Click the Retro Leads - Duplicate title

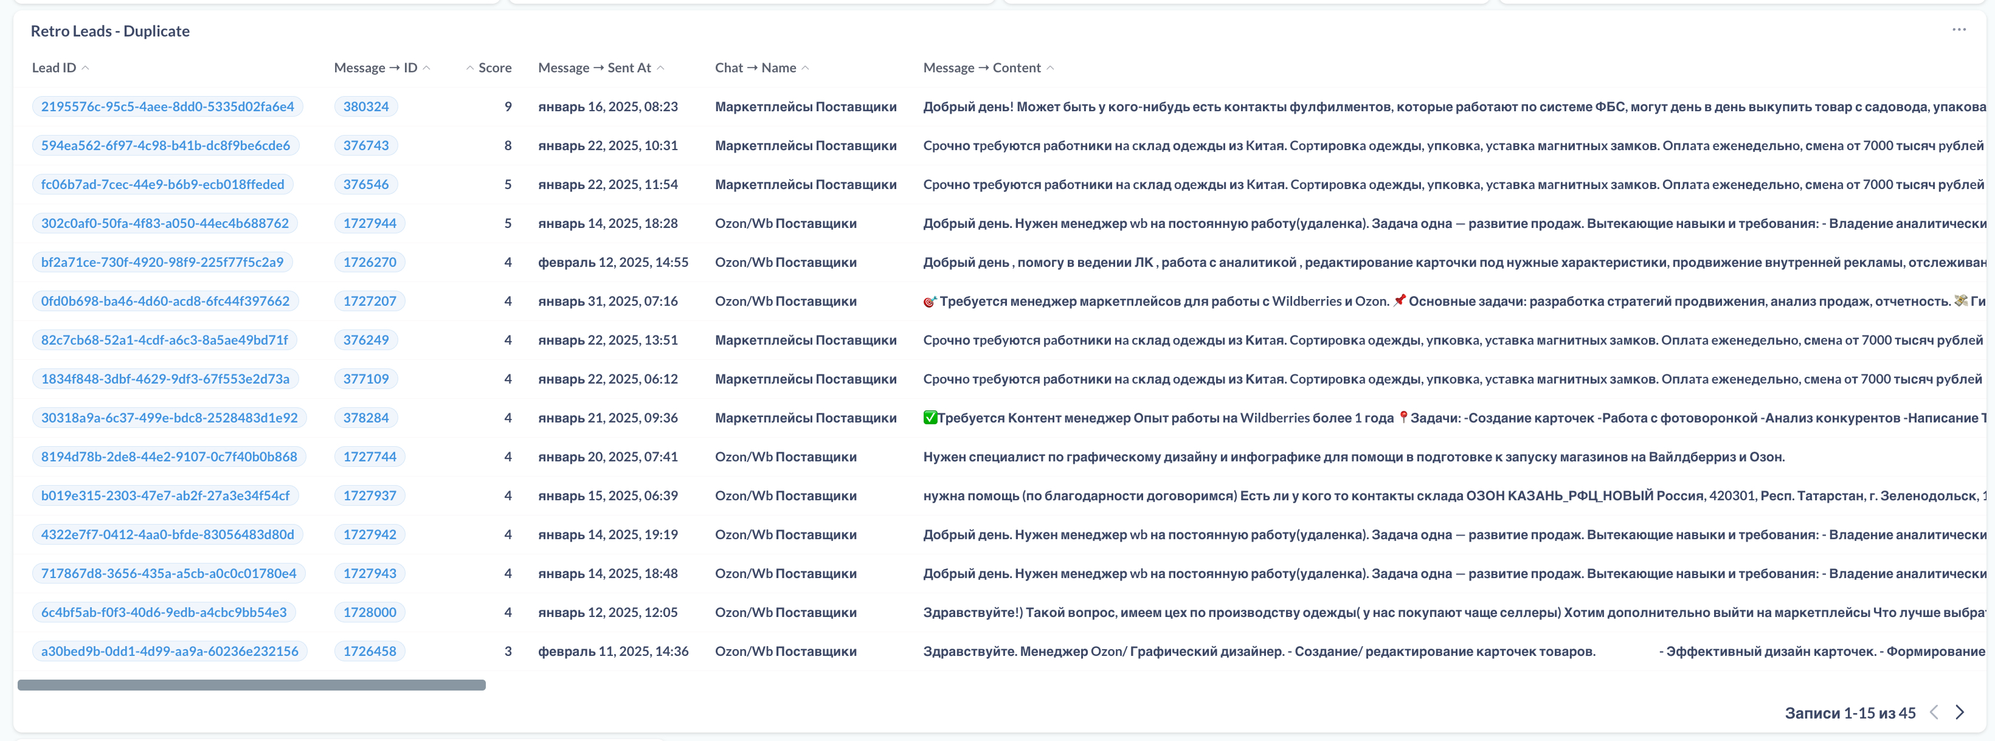tap(110, 31)
